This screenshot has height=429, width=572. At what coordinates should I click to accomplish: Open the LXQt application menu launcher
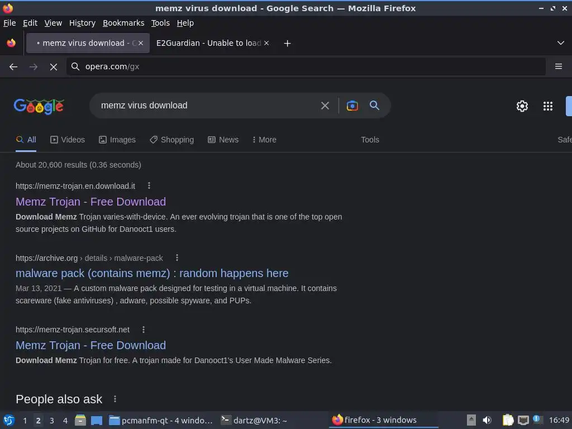tap(9, 420)
